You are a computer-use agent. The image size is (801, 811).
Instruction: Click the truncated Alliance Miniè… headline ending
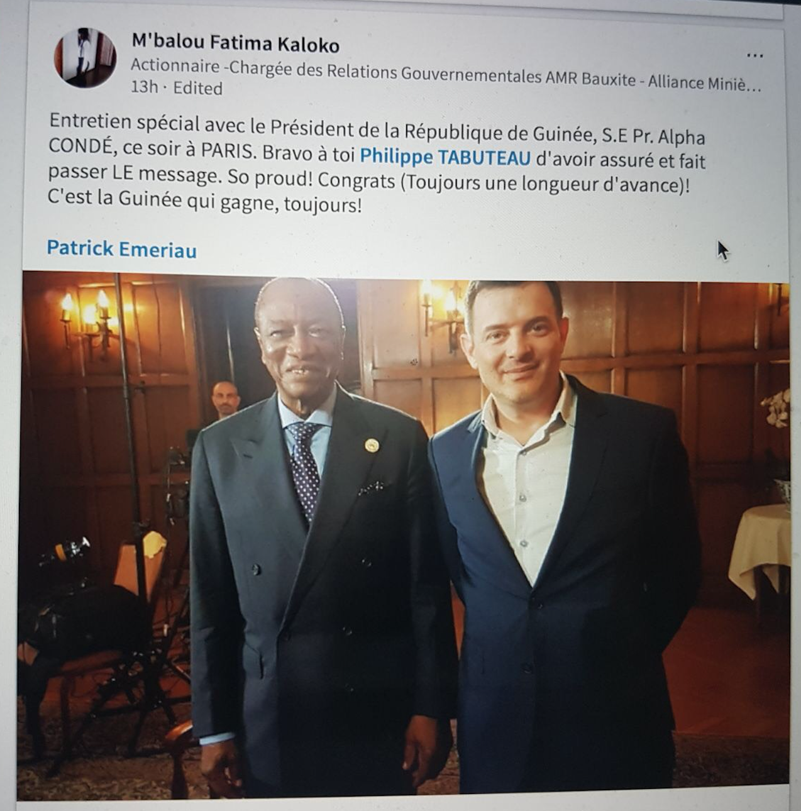pyautogui.click(x=705, y=82)
